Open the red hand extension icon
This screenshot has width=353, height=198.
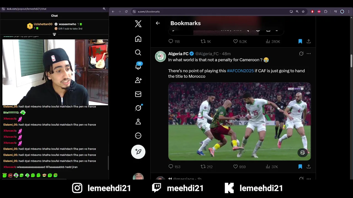pyautogui.click(x=312, y=12)
